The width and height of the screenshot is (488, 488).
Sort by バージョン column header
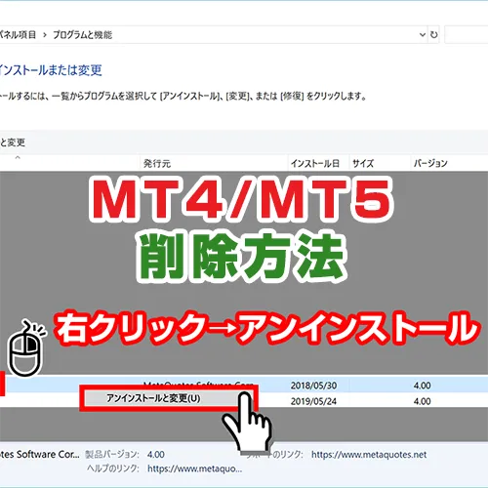[430, 163]
